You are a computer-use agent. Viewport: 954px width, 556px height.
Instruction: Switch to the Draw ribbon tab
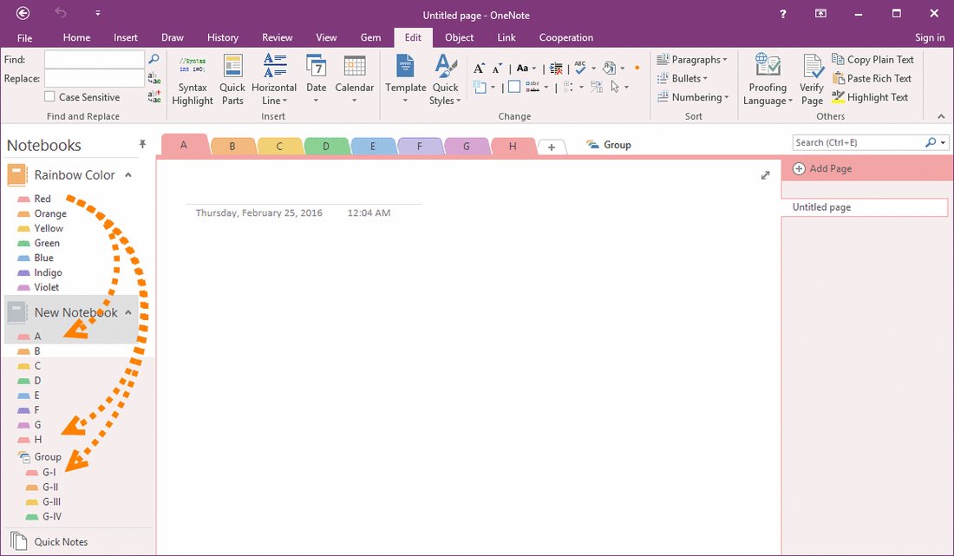pos(173,37)
